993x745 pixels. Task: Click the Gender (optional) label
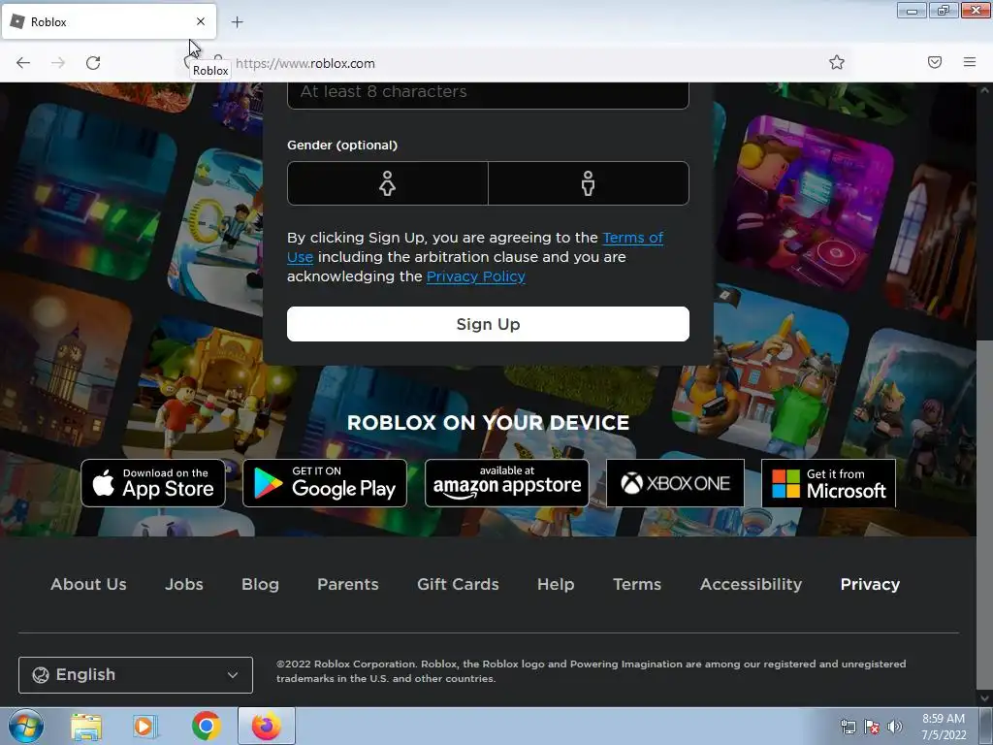pos(342,146)
